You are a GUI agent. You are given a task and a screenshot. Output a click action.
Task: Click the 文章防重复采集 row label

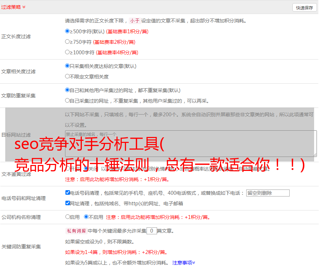tap(18, 96)
